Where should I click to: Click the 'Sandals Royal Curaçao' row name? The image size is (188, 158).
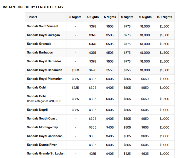pyautogui.click(x=43, y=35)
